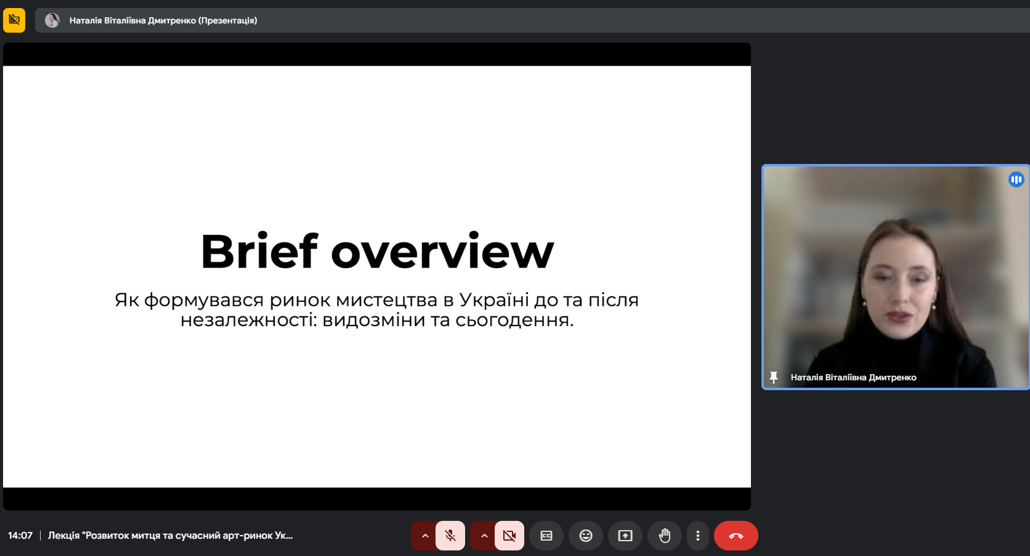Click the 14:07 clock in bottom bar

[x=20, y=536]
